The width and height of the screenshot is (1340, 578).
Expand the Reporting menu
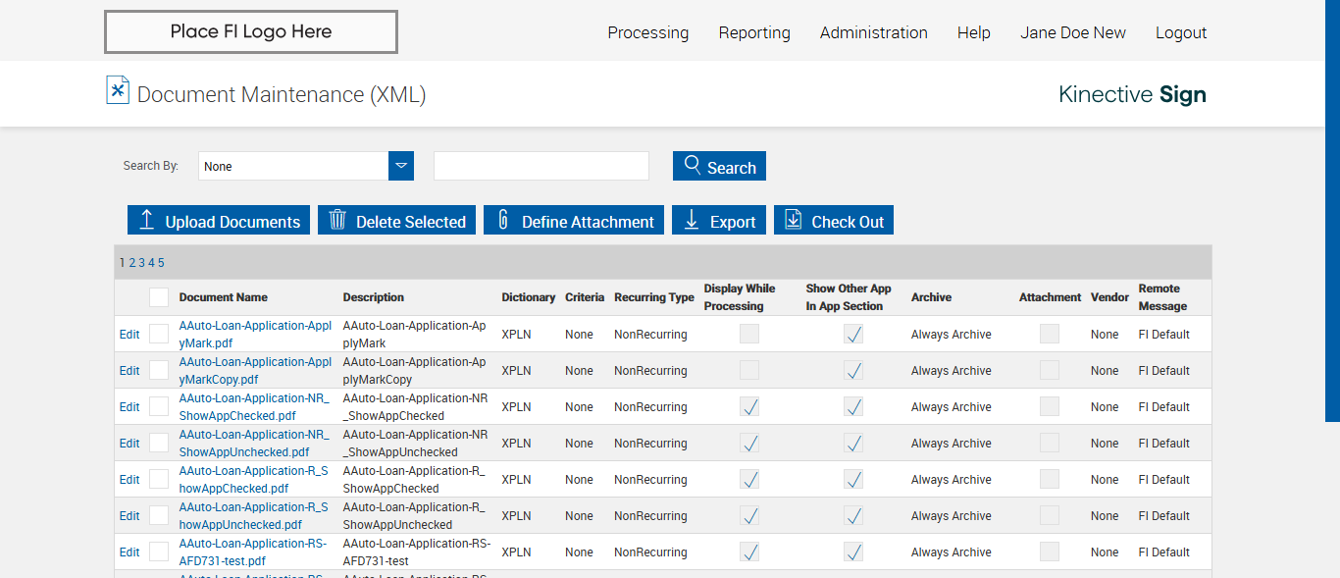[x=753, y=32]
